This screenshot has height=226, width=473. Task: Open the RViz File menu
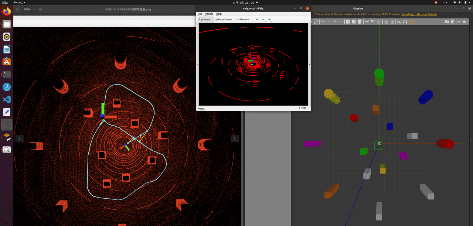(200, 14)
